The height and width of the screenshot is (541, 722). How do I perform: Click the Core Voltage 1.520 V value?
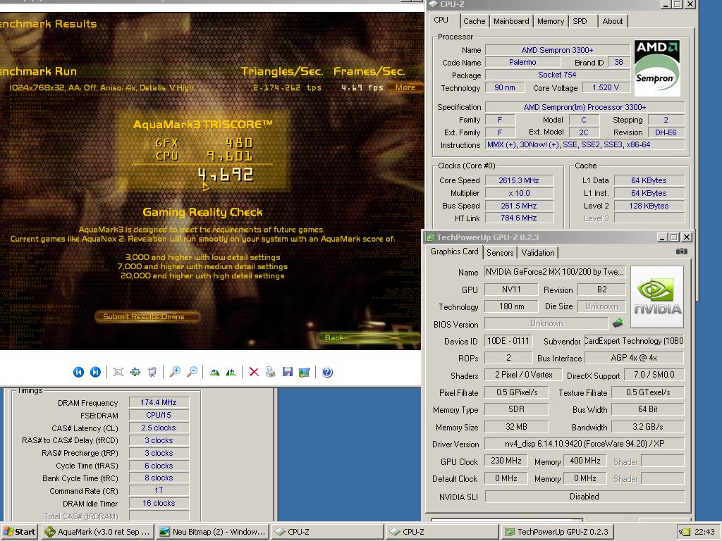coord(606,87)
